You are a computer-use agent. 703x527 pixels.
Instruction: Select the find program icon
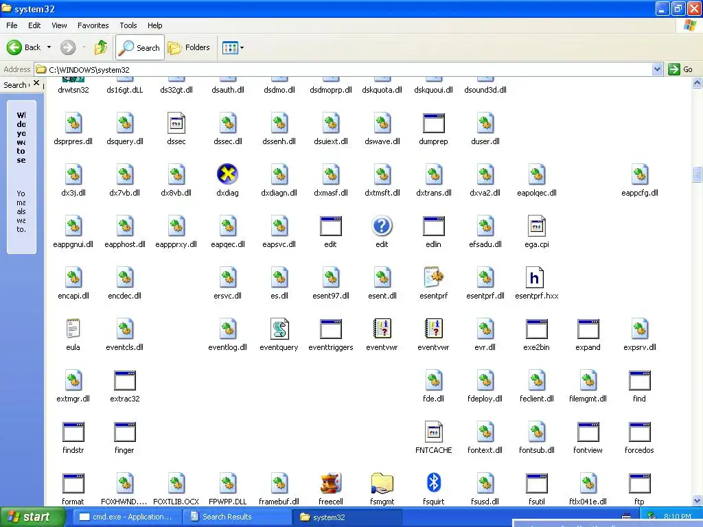tap(639, 380)
